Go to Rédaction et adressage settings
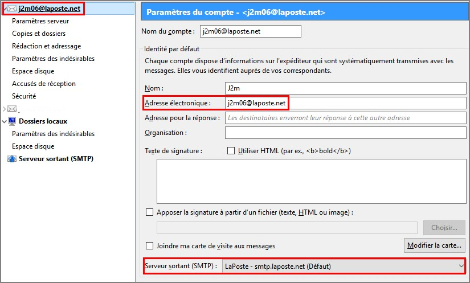Viewport: 470px width, 283px height. pyautogui.click(x=47, y=46)
